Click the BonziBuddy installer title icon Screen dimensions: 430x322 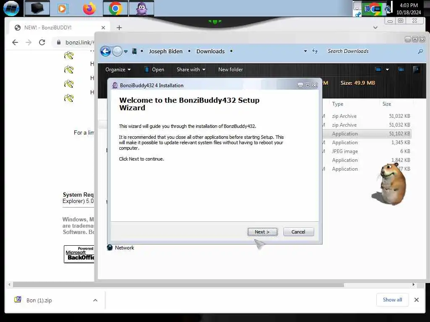point(115,86)
